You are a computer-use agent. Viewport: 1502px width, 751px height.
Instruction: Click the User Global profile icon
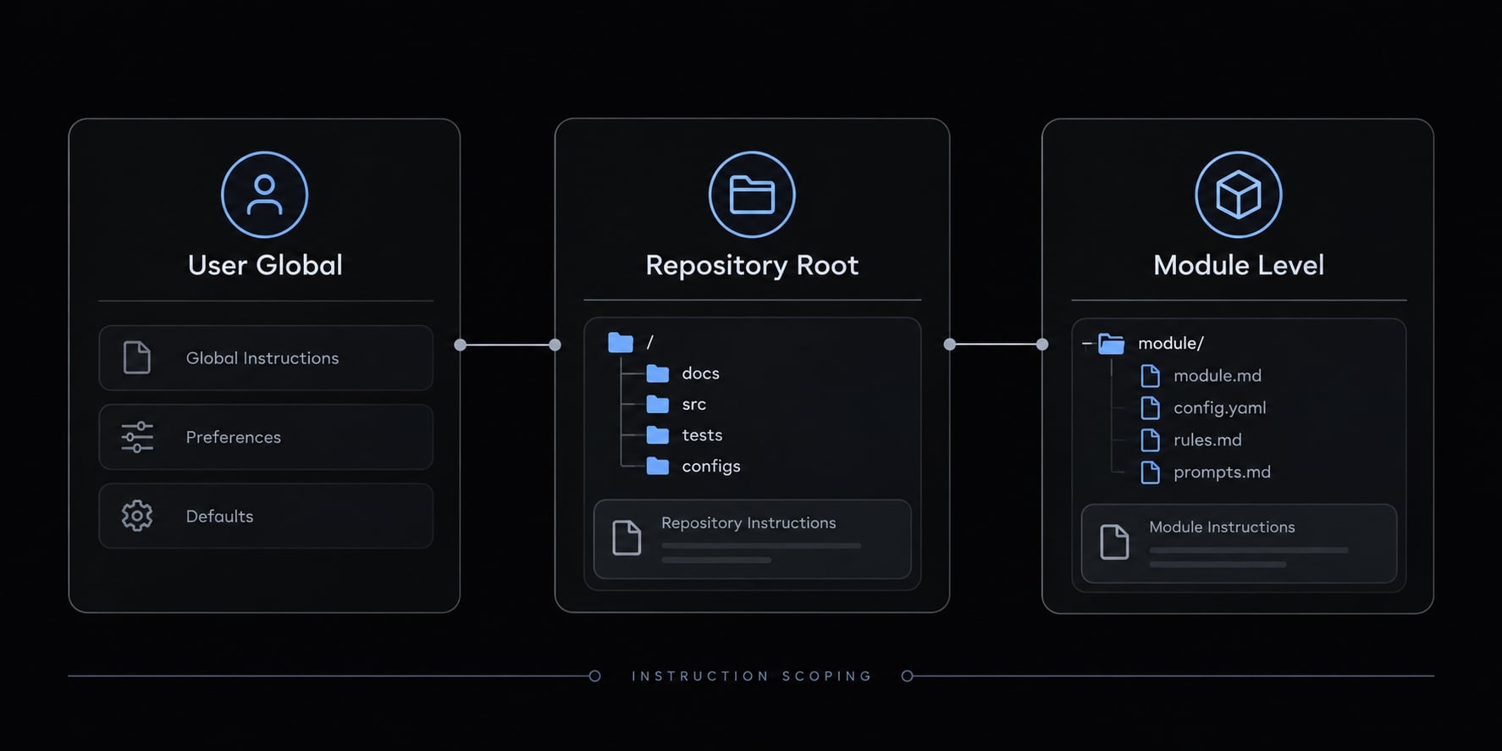[264, 195]
